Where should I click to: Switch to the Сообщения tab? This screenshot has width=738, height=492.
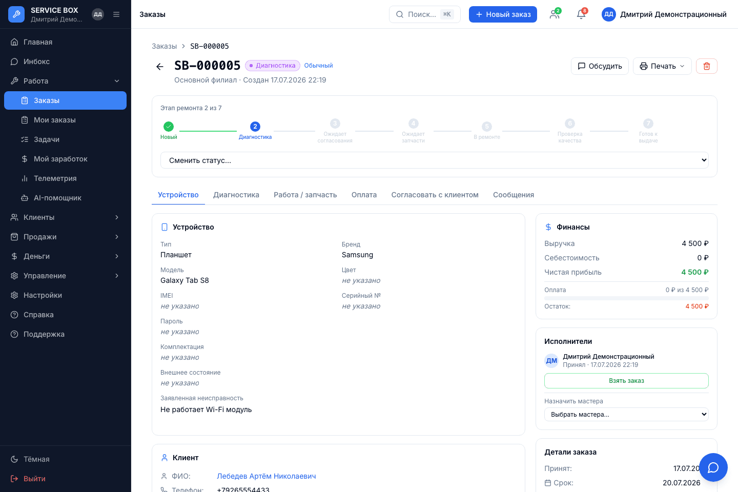click(514, 195)
